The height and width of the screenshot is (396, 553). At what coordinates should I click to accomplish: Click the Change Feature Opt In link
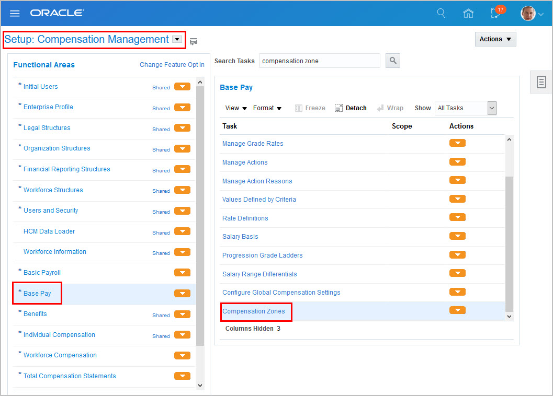click(x=172, y=64)
